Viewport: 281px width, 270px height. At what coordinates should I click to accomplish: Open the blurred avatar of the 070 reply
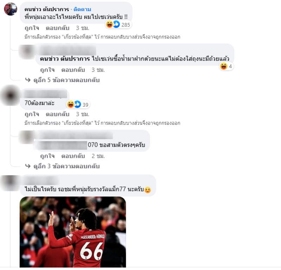pos(27,137)
